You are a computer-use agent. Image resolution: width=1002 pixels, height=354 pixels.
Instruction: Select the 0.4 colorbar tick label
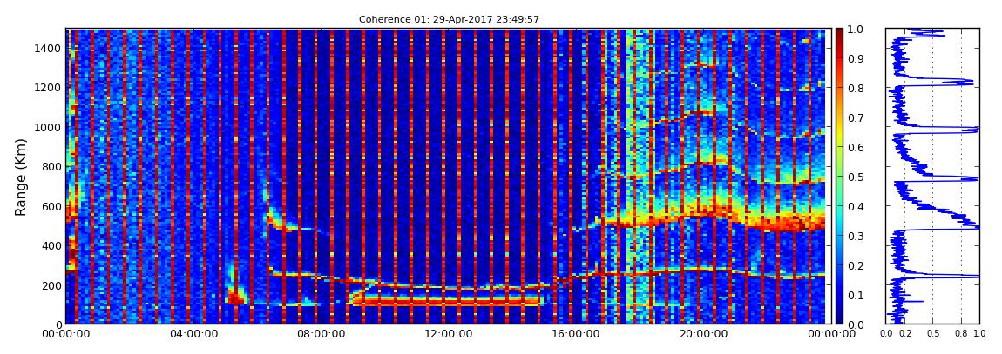tap(855, 207)
